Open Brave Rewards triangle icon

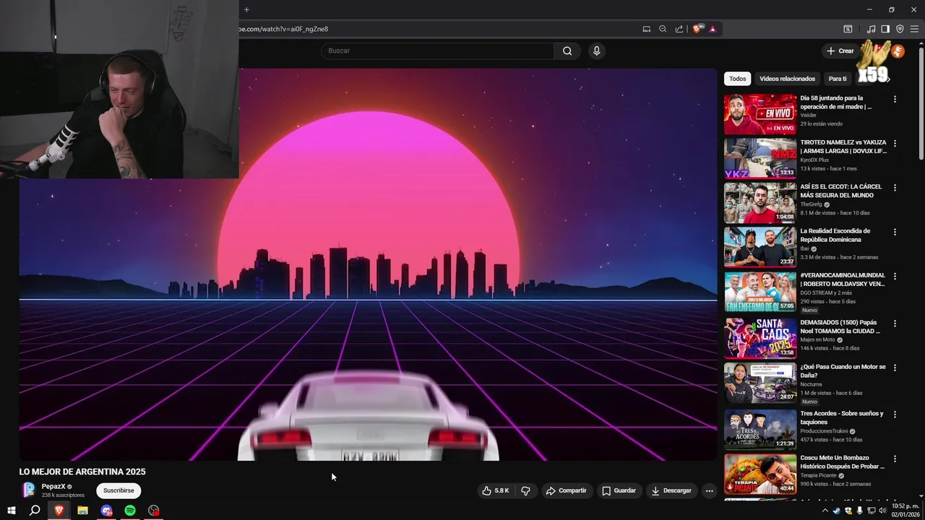coord(713,29)
